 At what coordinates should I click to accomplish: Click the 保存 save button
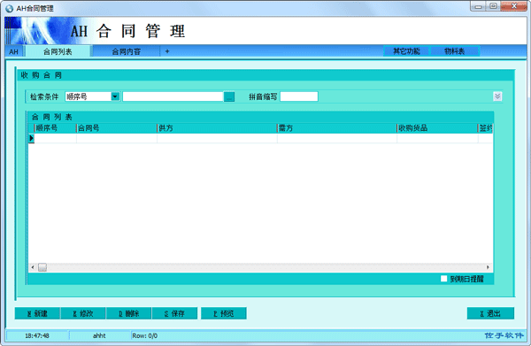click(x=174, y=313)
